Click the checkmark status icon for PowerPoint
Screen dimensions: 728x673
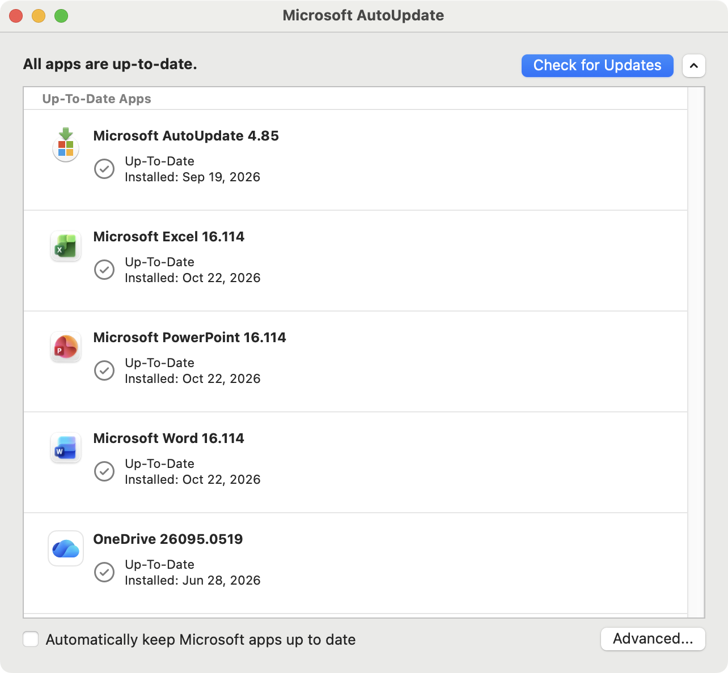click(x=104, y=370)
